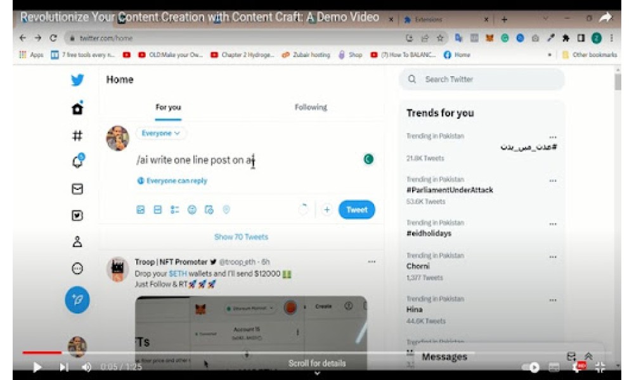Screen dimensions: 634x380
Task: Open the MetaMask fox extension
Action: 489,38
